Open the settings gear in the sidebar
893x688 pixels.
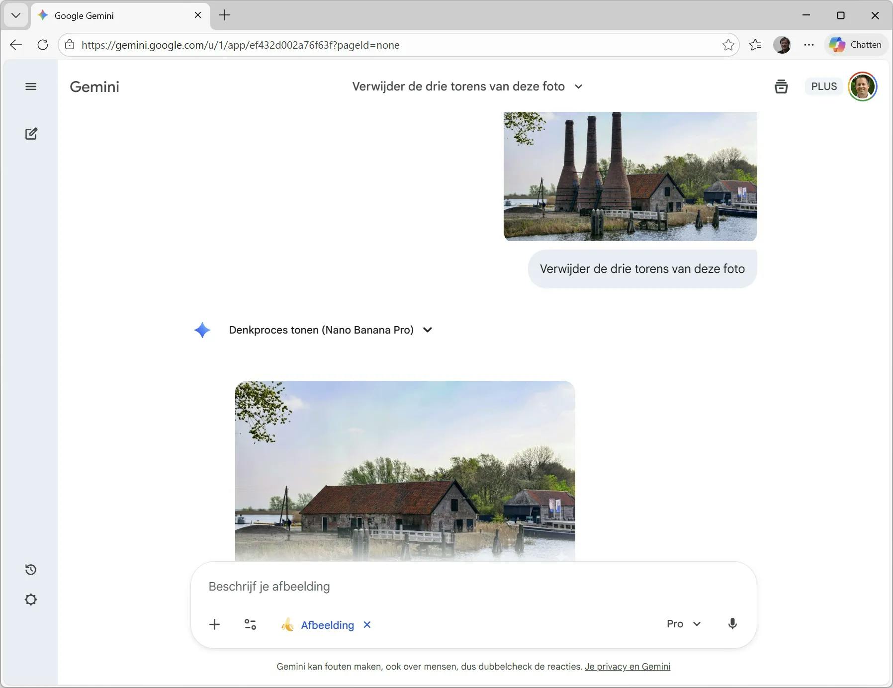(x=31, y=600)
